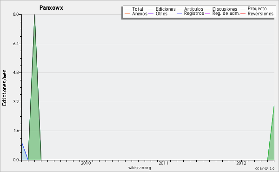Click the 4.8 y-axis value
Image resolution: width=279 pixels, height=172 pixels.
tap(16, 73)
